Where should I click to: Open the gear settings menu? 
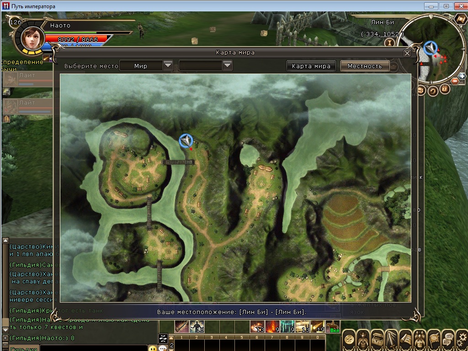point(462,340)
